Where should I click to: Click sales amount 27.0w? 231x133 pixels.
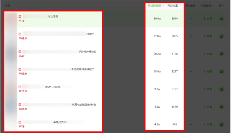pos(157,36)
